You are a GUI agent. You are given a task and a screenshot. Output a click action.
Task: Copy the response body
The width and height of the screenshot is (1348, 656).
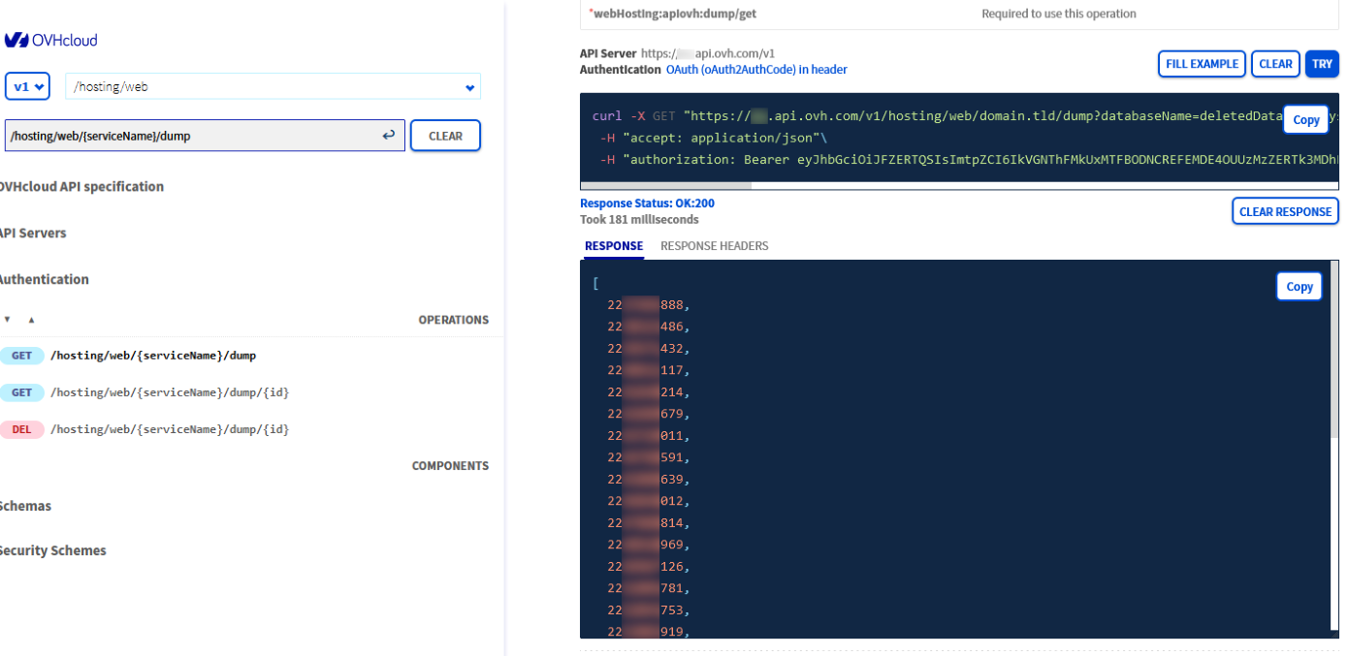click(x=1299, y=286)
